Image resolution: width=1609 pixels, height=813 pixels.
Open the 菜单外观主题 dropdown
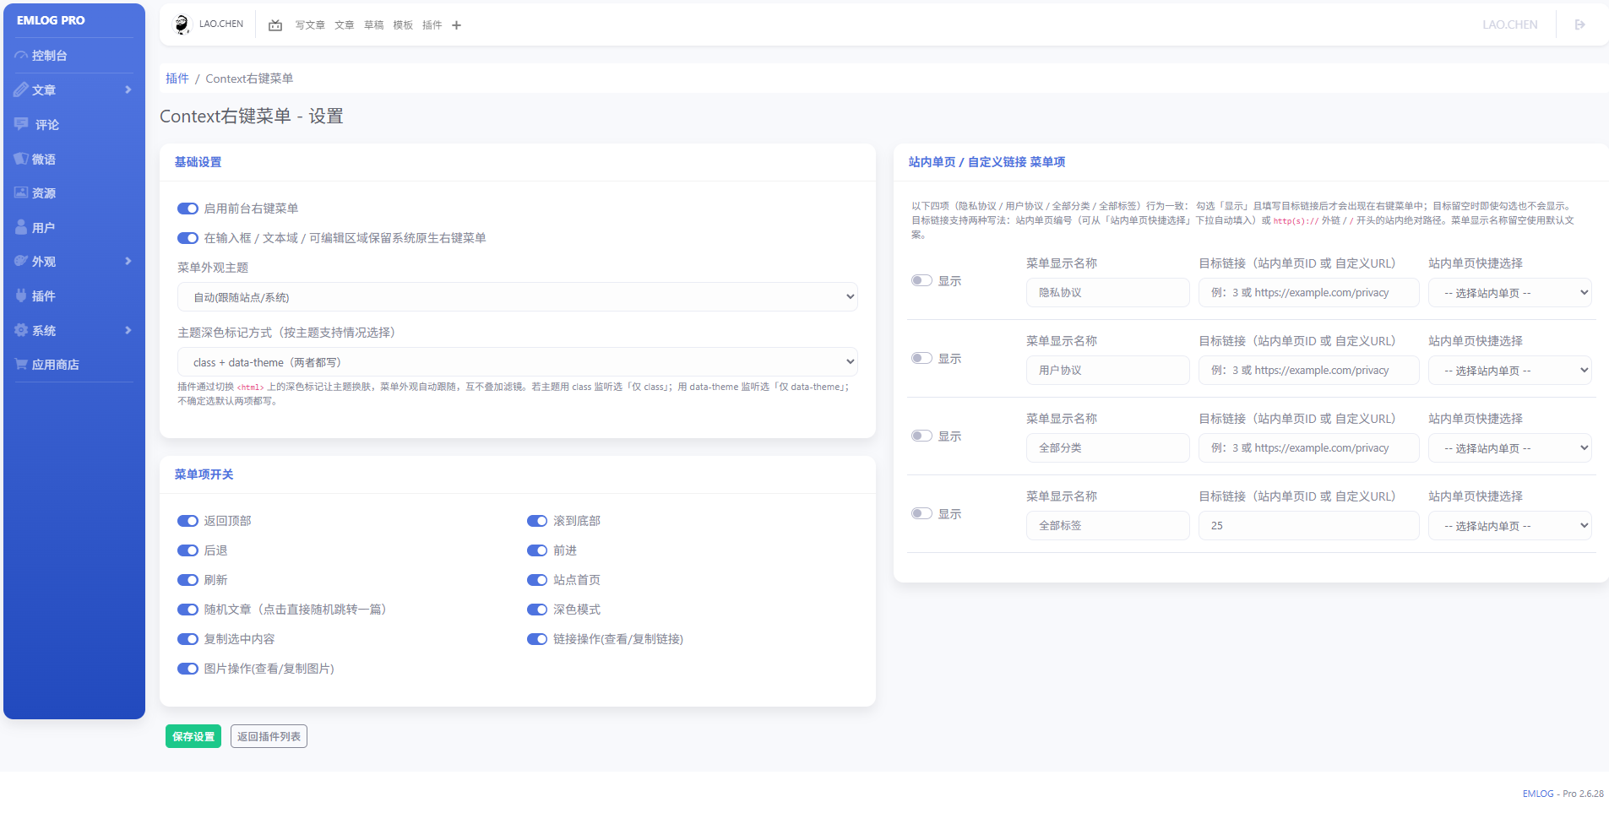point(518,297)
